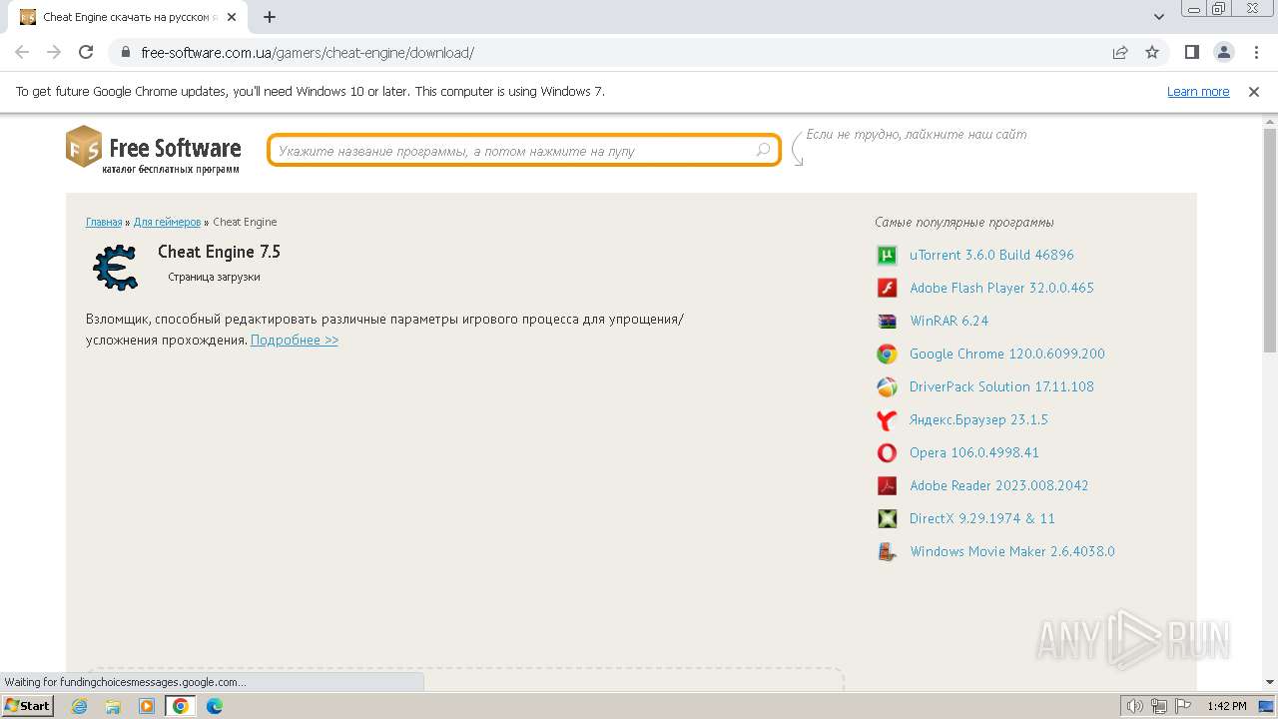Open the Для геймеров breadcrumb link
The width and height of the screenshot is (1278, 719).
(x=167, y=222)
